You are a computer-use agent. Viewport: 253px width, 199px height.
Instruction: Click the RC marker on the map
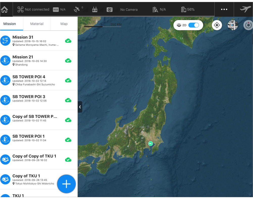151,144
